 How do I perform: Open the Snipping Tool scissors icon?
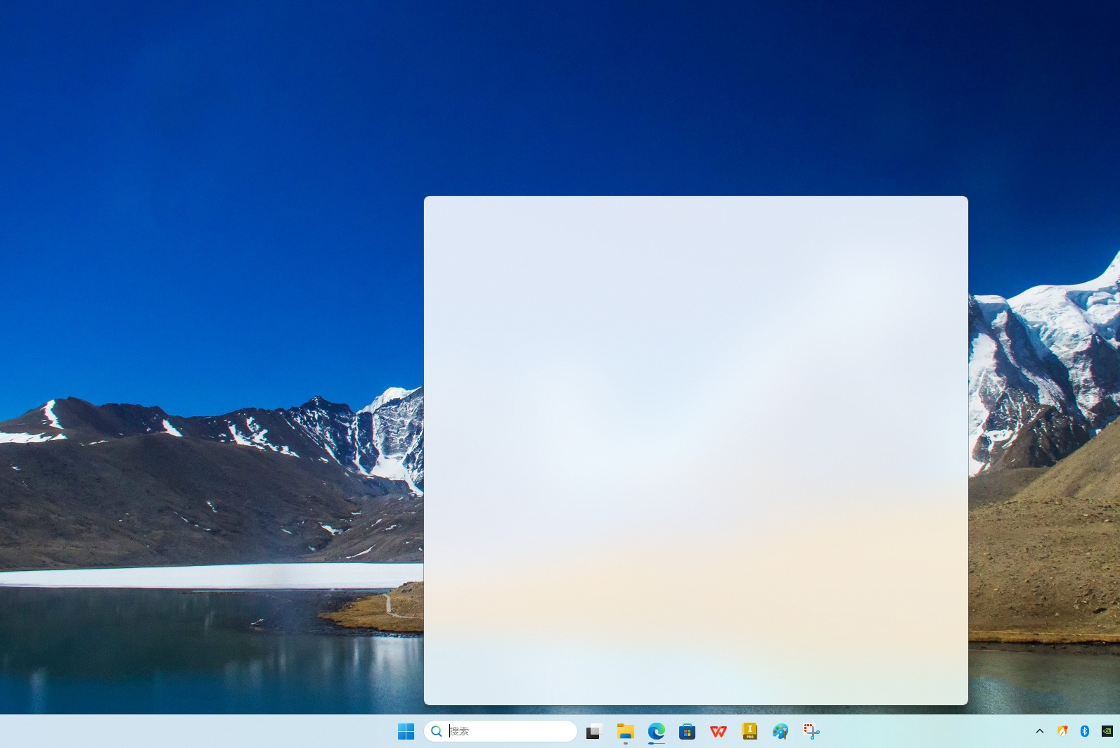(811, 731)
